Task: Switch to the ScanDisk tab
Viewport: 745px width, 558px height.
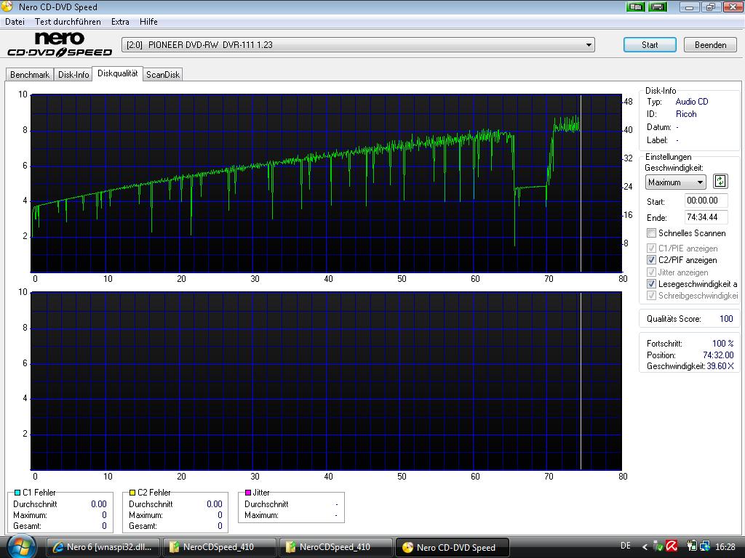Action: 162,75
